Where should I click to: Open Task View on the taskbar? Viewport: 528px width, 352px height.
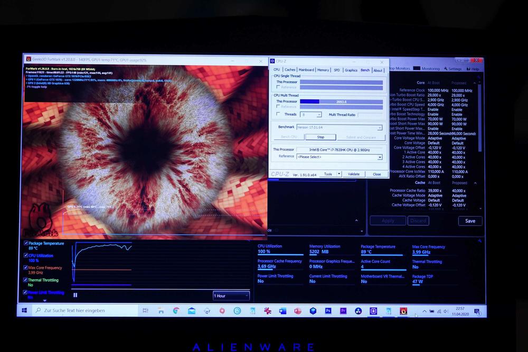pyautogui.click(x=146, y=311)
